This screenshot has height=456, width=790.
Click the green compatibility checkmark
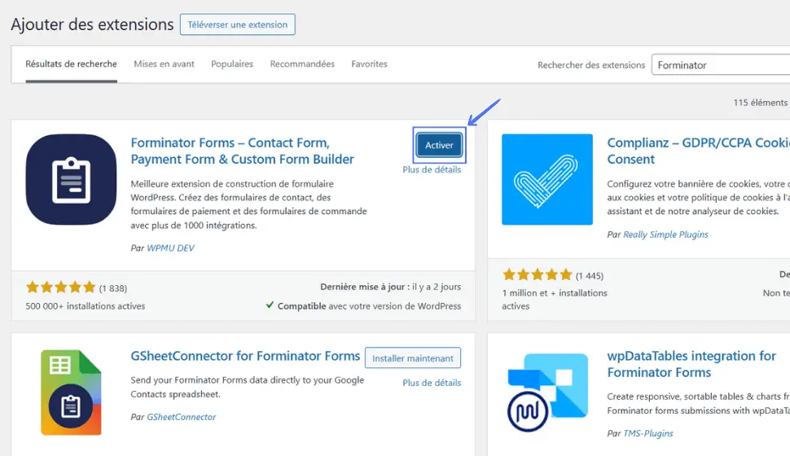[270, 305]
